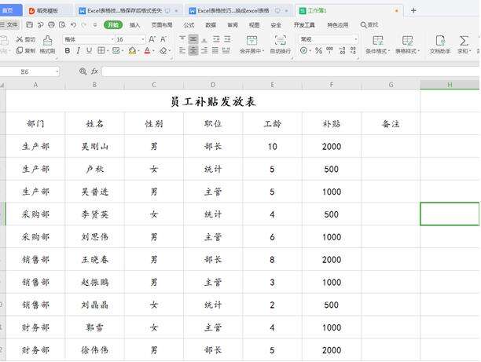Expand the borders dropdown arrow

coord(108,51)
